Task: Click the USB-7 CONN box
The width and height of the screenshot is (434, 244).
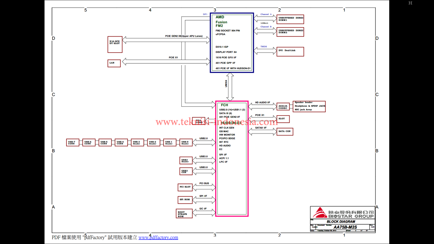Action: coord(73,143)
